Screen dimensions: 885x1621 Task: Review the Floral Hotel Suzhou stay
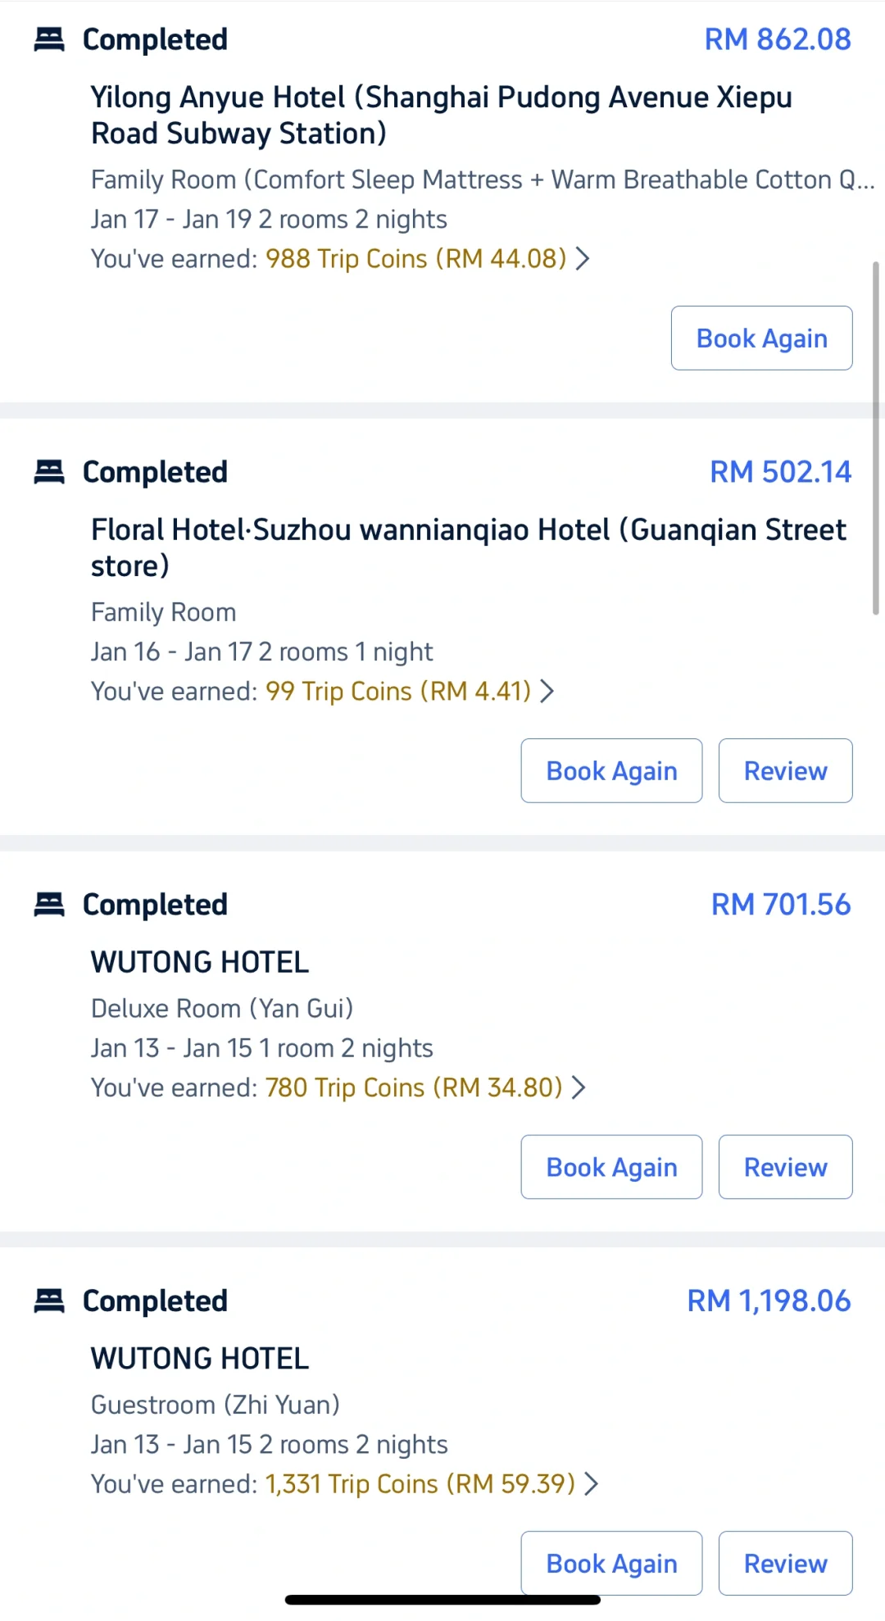(785, 771)
